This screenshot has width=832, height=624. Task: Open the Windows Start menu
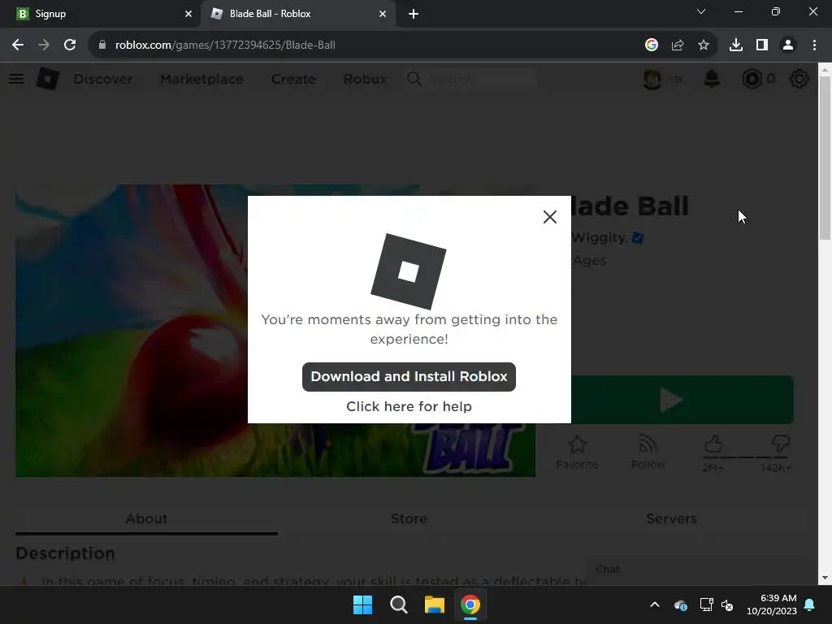coord(363,604)
